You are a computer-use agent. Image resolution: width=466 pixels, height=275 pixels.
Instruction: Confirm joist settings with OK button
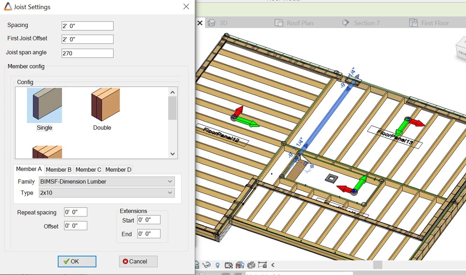[x=77, y=261]
